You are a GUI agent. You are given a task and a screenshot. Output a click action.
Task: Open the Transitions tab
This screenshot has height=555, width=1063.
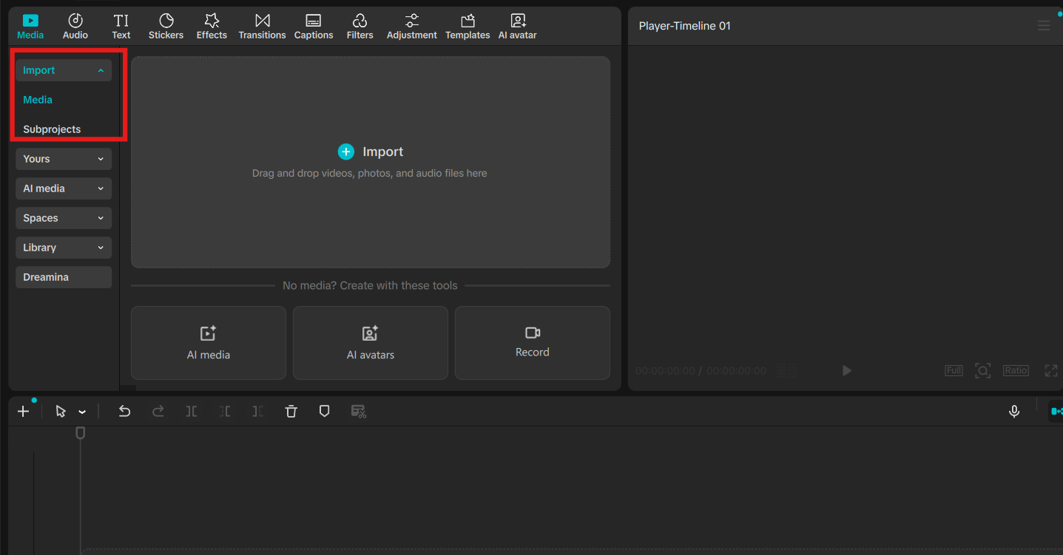point(262,27)
